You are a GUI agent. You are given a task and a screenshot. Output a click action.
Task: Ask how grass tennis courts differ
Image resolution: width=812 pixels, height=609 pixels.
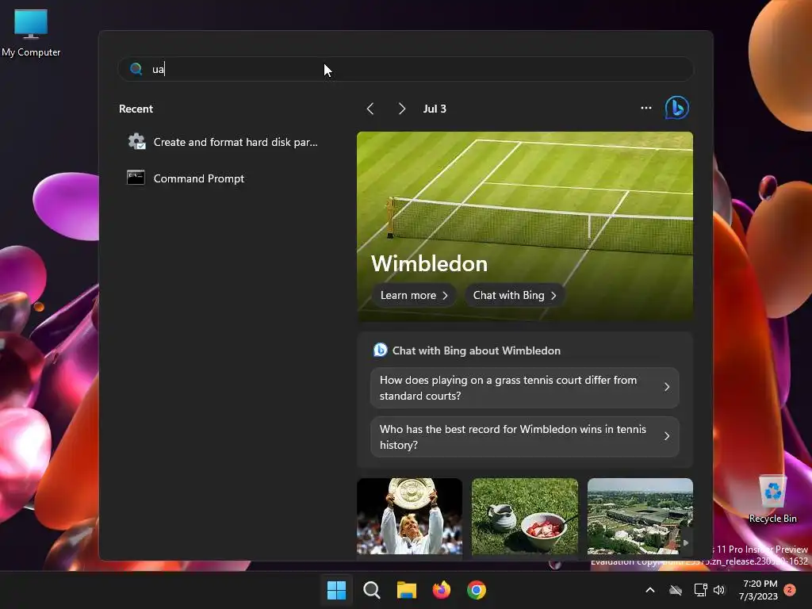[525, 388]
